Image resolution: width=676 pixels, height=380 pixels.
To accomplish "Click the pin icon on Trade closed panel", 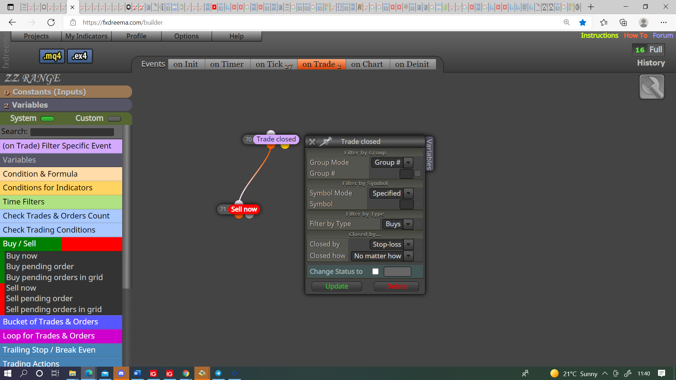I will [326, 141].
